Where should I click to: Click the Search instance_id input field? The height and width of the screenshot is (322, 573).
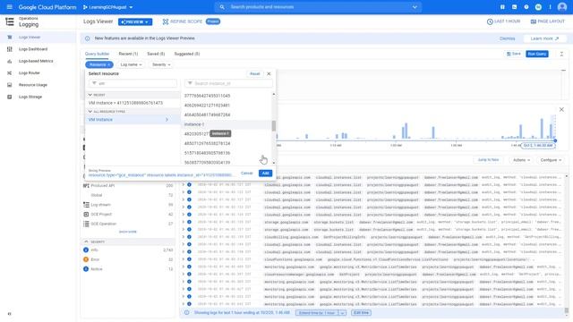(228, 83)
